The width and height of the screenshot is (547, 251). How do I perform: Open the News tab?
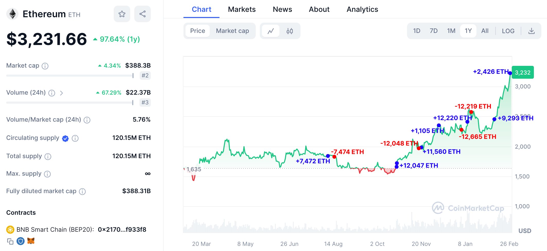(x=283, y=9)
